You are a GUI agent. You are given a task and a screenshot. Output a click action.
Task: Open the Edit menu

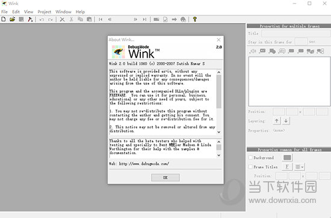tap(16, 12)
